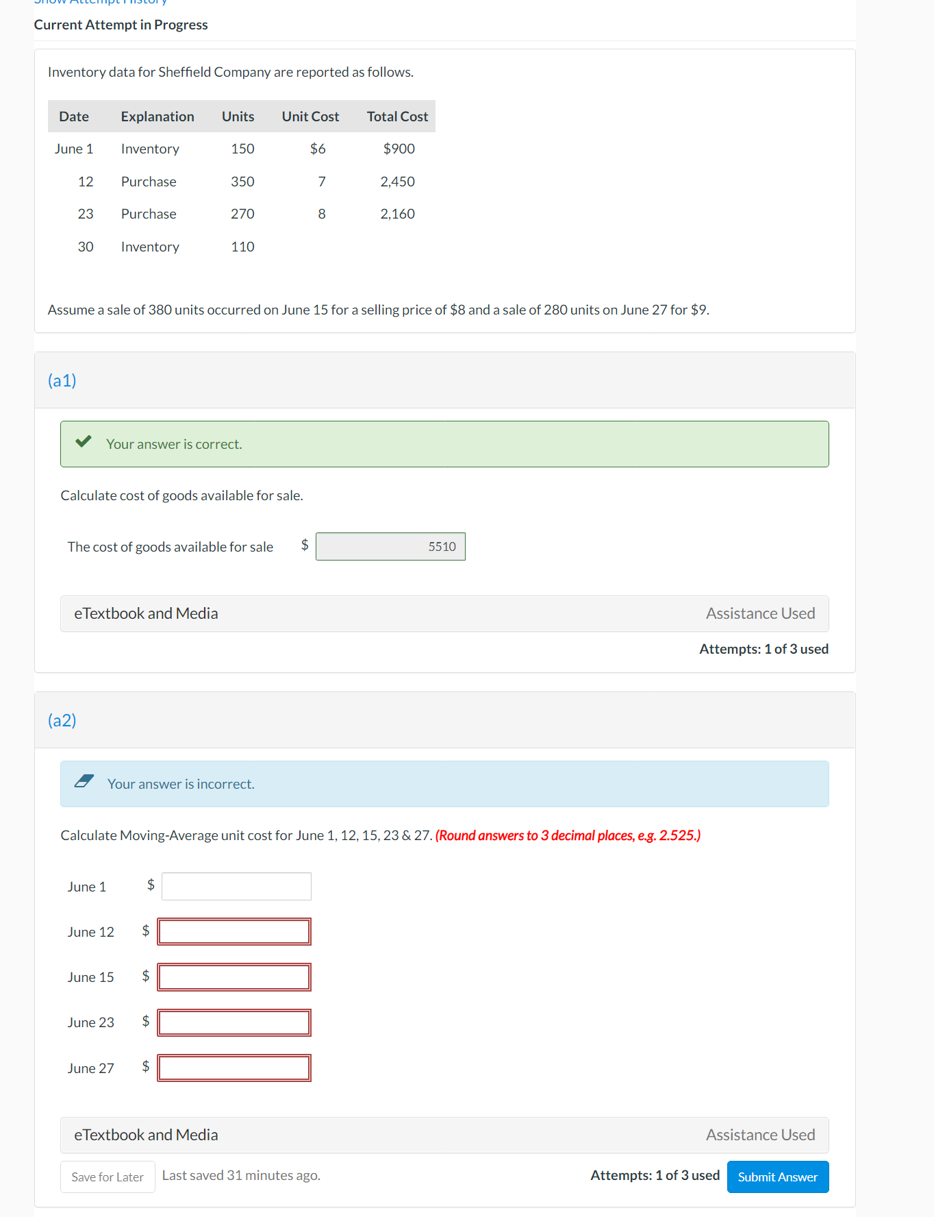Click the Unit Cost column header
This screenshot has width=934, height=1217.
310,116
